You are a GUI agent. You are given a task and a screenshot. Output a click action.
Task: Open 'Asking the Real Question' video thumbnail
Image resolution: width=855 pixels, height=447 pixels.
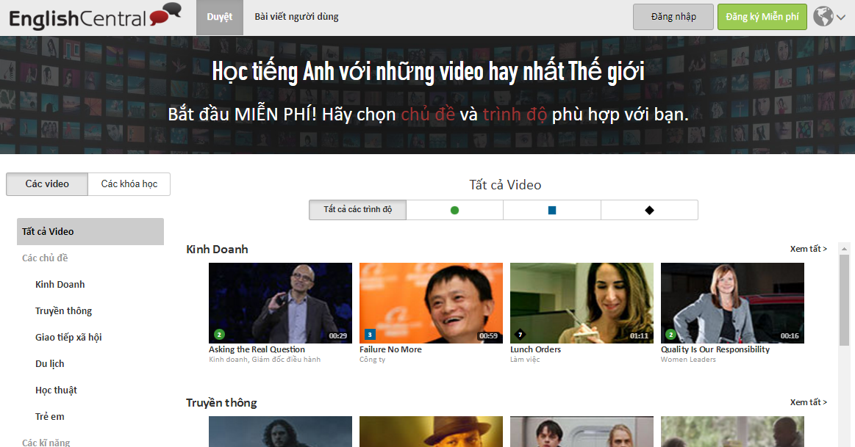(x=280, y=302)
